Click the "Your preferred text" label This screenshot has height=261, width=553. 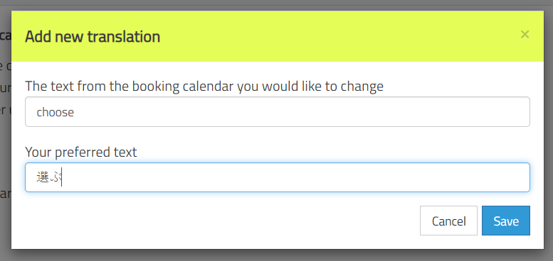[80, 152]
